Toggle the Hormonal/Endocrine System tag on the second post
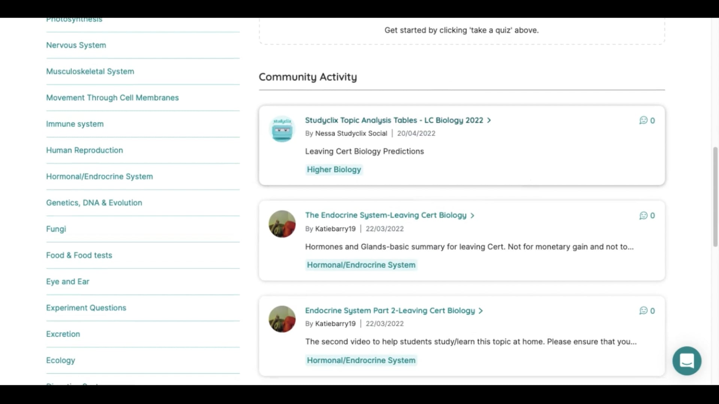The height and width of the screenshot is (404, 719). 361,265
